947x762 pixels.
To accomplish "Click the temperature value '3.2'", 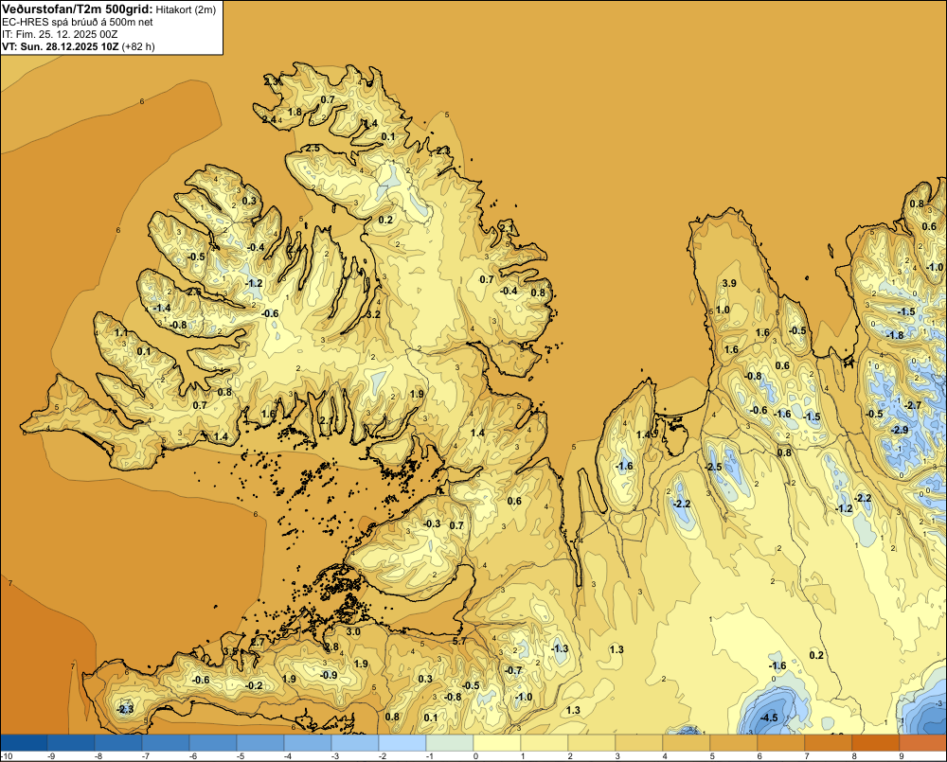I will 374,314.
